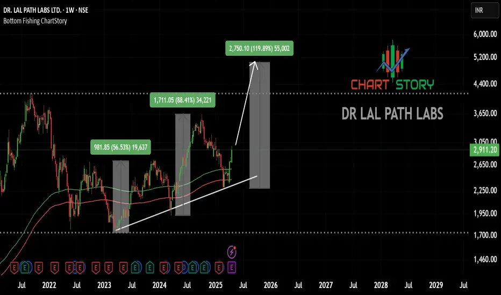Click the last red E marker before the purple one
501x295 pixels.
219,268
